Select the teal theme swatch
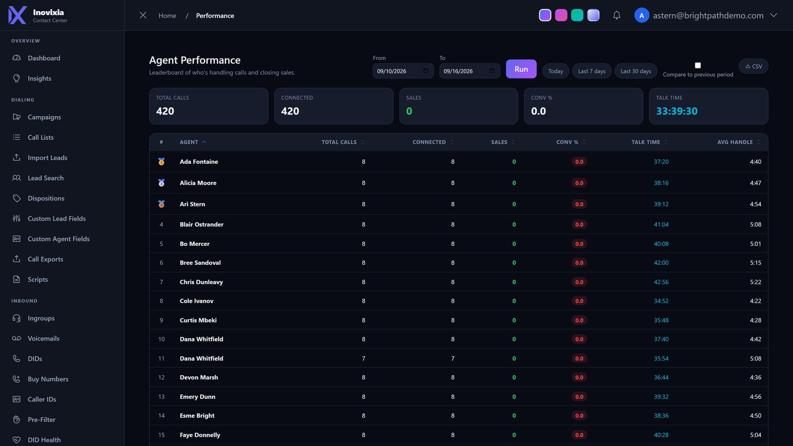 click(x=577, y=15)
